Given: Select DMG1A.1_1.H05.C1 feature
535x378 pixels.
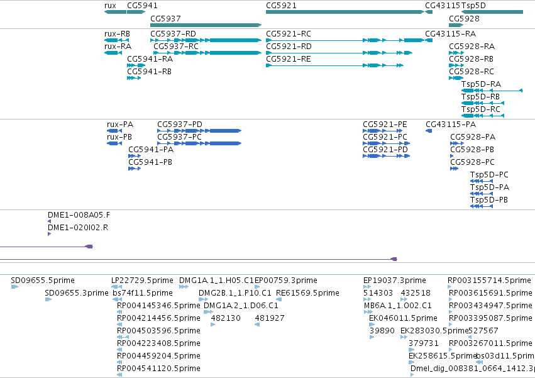Looking at the screenshot, I should [184, 287].
